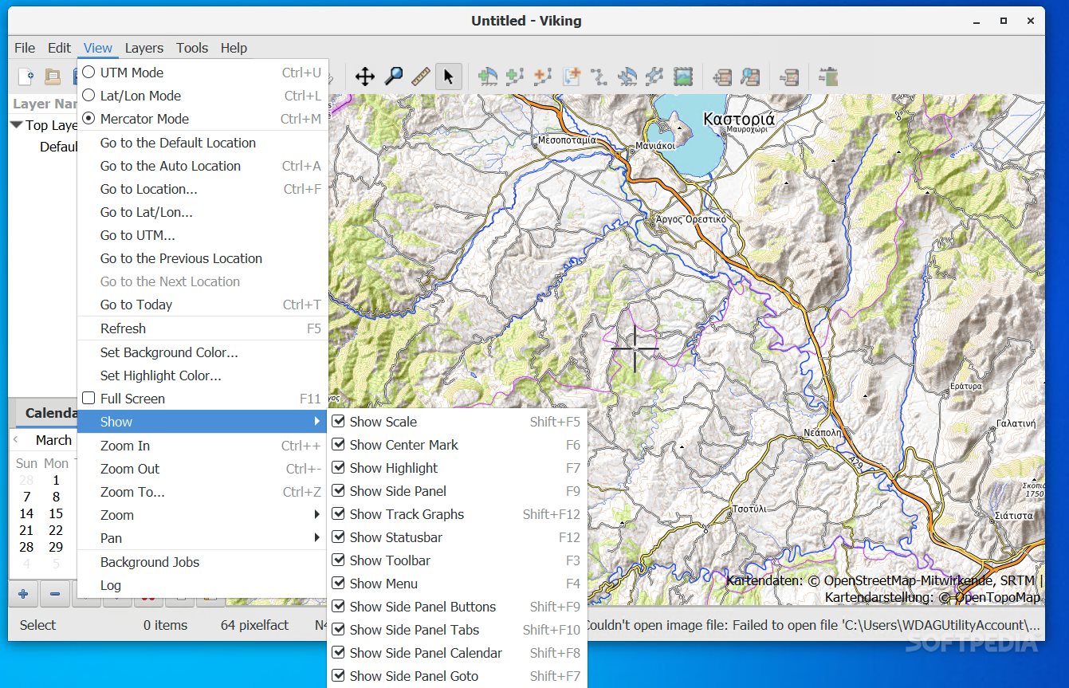The width and height of the screenshot is (1069, 688).
Task: Click the Open file toolbar icon
Action: point(53,77)
